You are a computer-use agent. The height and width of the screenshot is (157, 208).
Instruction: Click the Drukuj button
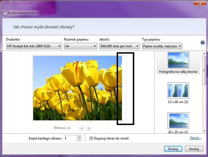[173, 149]
